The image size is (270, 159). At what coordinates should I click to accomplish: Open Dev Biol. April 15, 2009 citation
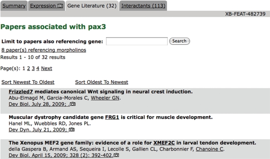61,155
